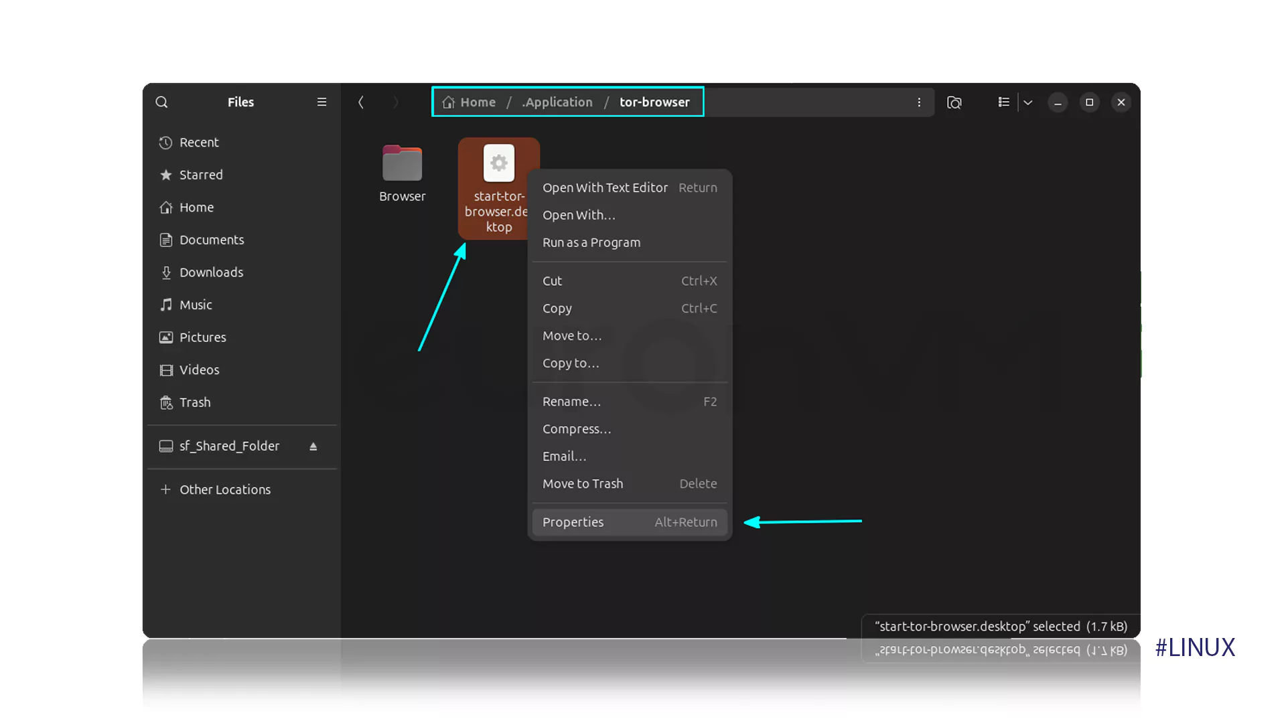Expand the view options dropdown arrow
Viewport: 1286px width, 723px height.
tap(1028, 102)
